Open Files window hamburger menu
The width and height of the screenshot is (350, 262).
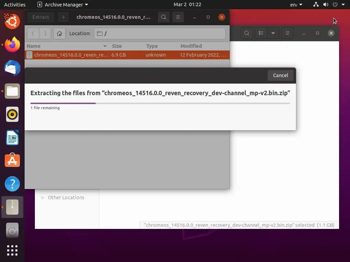287,33
